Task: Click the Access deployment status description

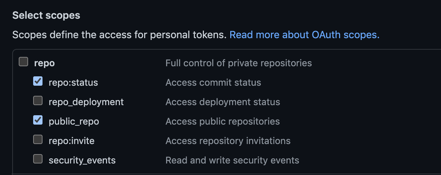Action: (x=223, y=102)
